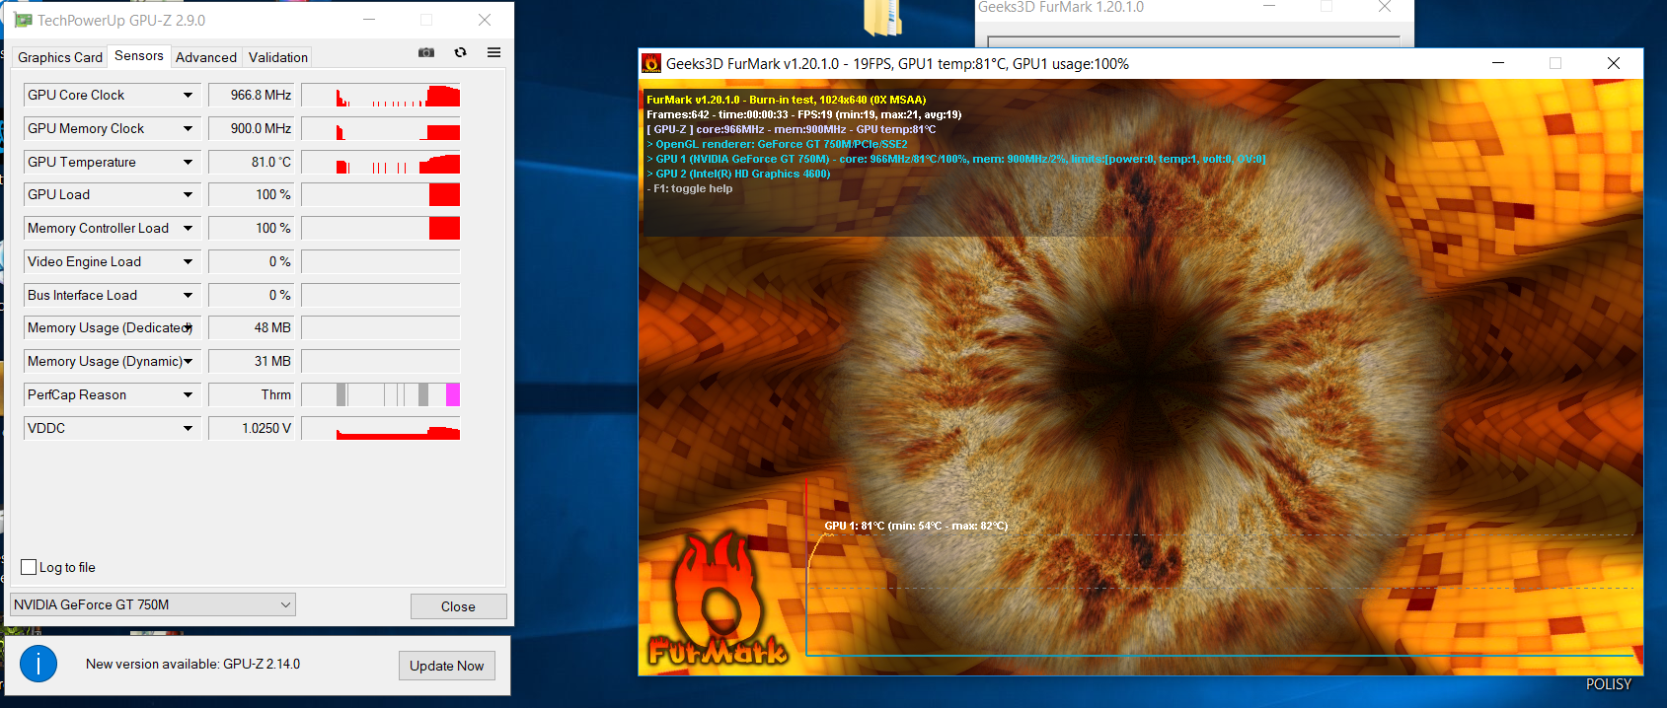Click the GPU Load red graph

tap(381, 194)
